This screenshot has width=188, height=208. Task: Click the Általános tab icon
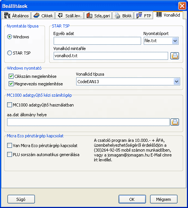tap(7, 15)
